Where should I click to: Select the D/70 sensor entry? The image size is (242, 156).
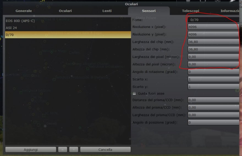click(68, 35)
